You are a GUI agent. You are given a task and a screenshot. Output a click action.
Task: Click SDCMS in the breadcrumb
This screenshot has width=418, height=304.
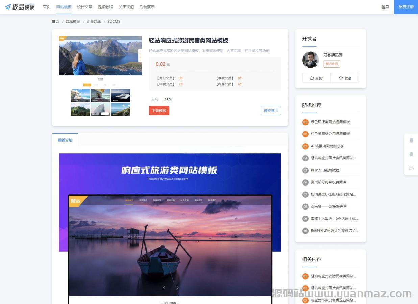(114, 21)
